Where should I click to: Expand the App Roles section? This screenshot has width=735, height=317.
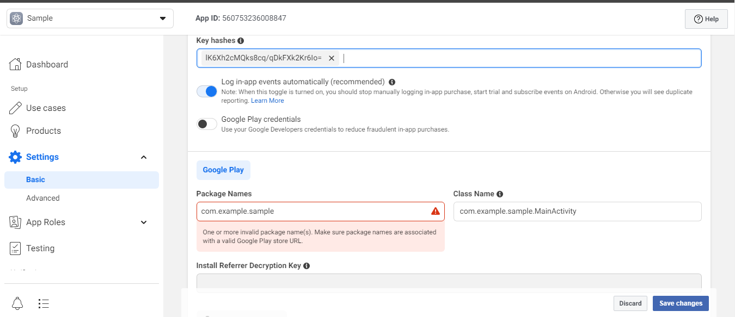(144, 222)
